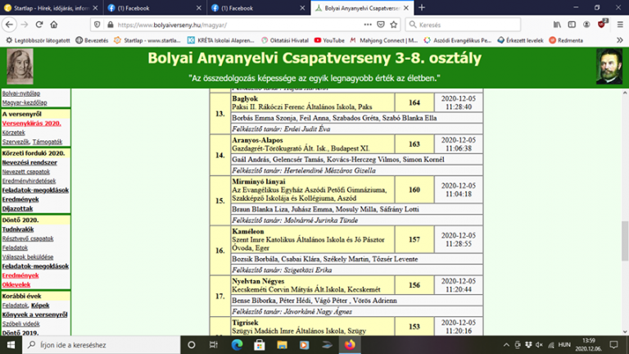Open Nevezési rendszer link
The height and width of the screenshot is (354, 629).
coord(29,162)
